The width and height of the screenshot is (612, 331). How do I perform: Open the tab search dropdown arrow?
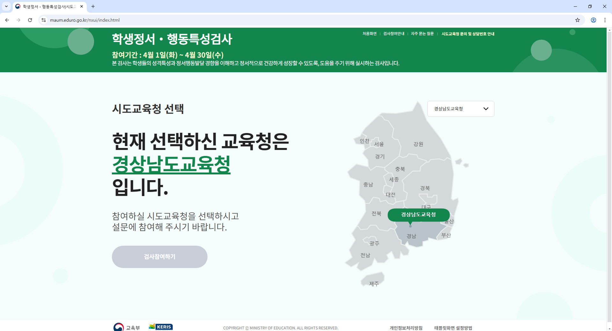pos(6,6)
